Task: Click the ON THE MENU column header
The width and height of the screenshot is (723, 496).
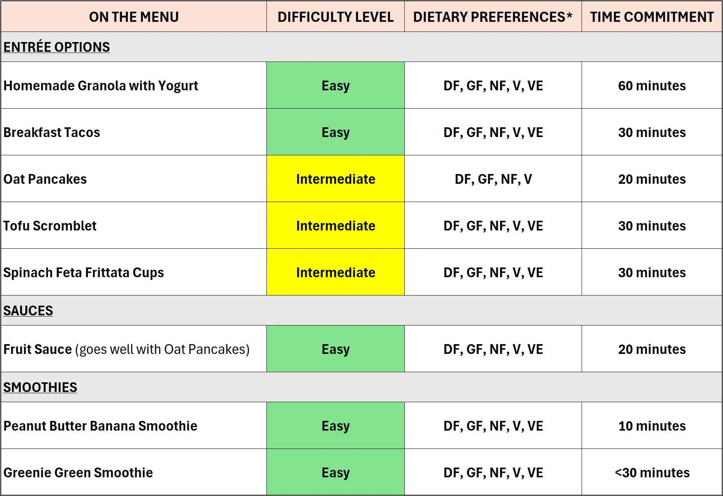Action: [134, 17]
